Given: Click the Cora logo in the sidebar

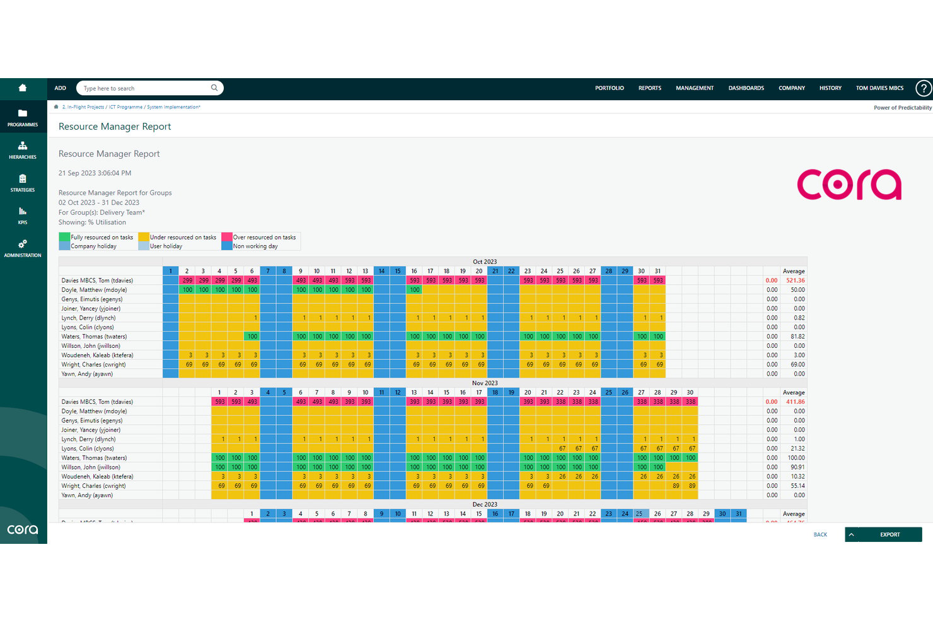Looking at the screenshot, I should 23,529.
